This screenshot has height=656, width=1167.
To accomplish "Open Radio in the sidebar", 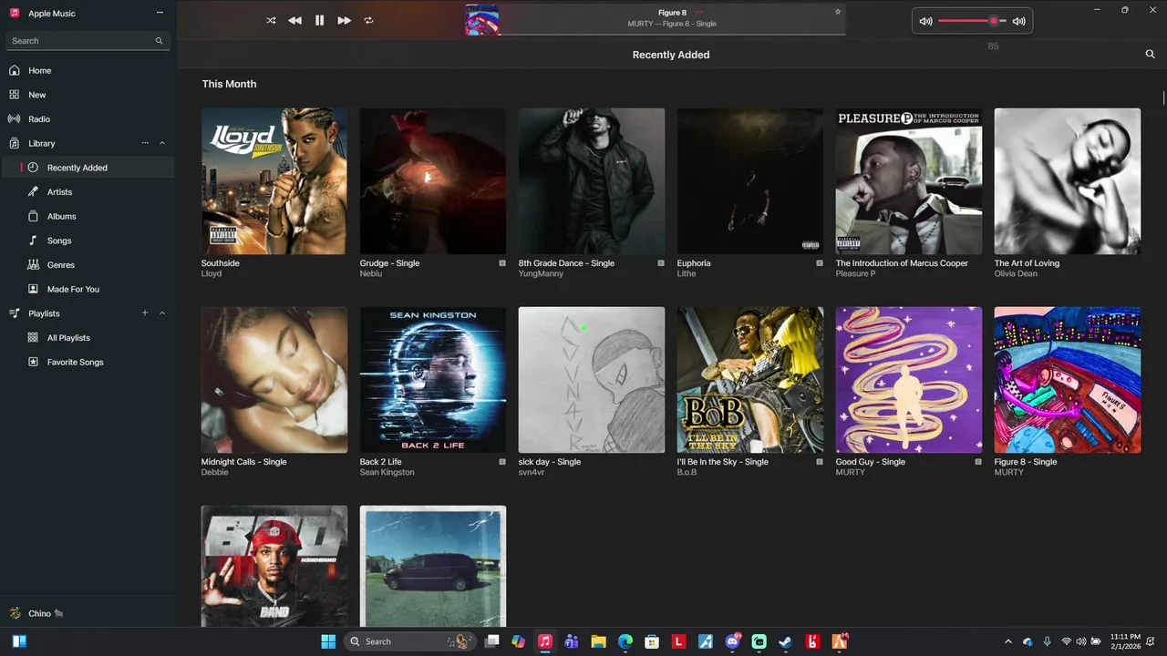I will pyautogui.click(x=88, y=119).
